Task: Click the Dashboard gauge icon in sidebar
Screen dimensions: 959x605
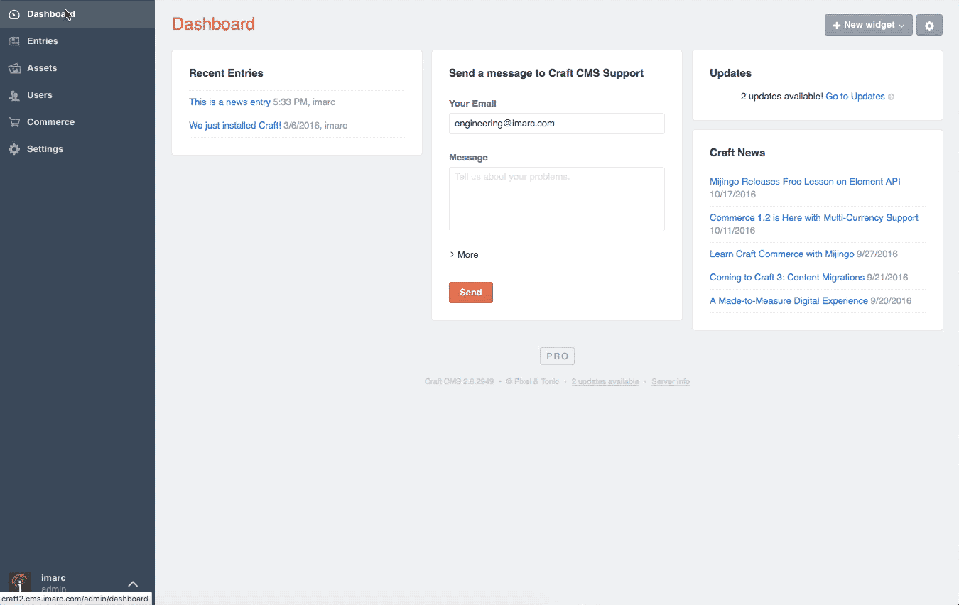Action: (14, 14)
